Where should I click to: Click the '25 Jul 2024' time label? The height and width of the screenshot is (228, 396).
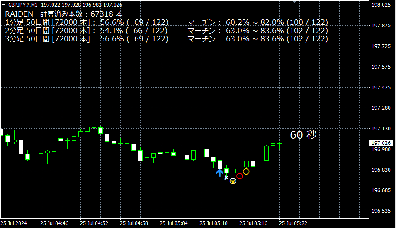pos(14,223)
